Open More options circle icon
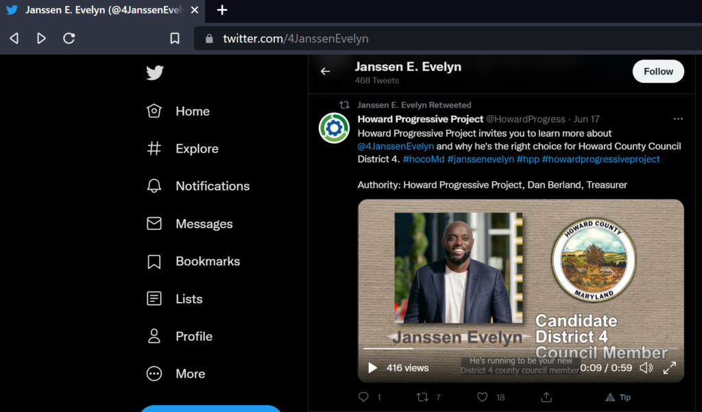Screen dimensions: 702x412 [154, 374]
